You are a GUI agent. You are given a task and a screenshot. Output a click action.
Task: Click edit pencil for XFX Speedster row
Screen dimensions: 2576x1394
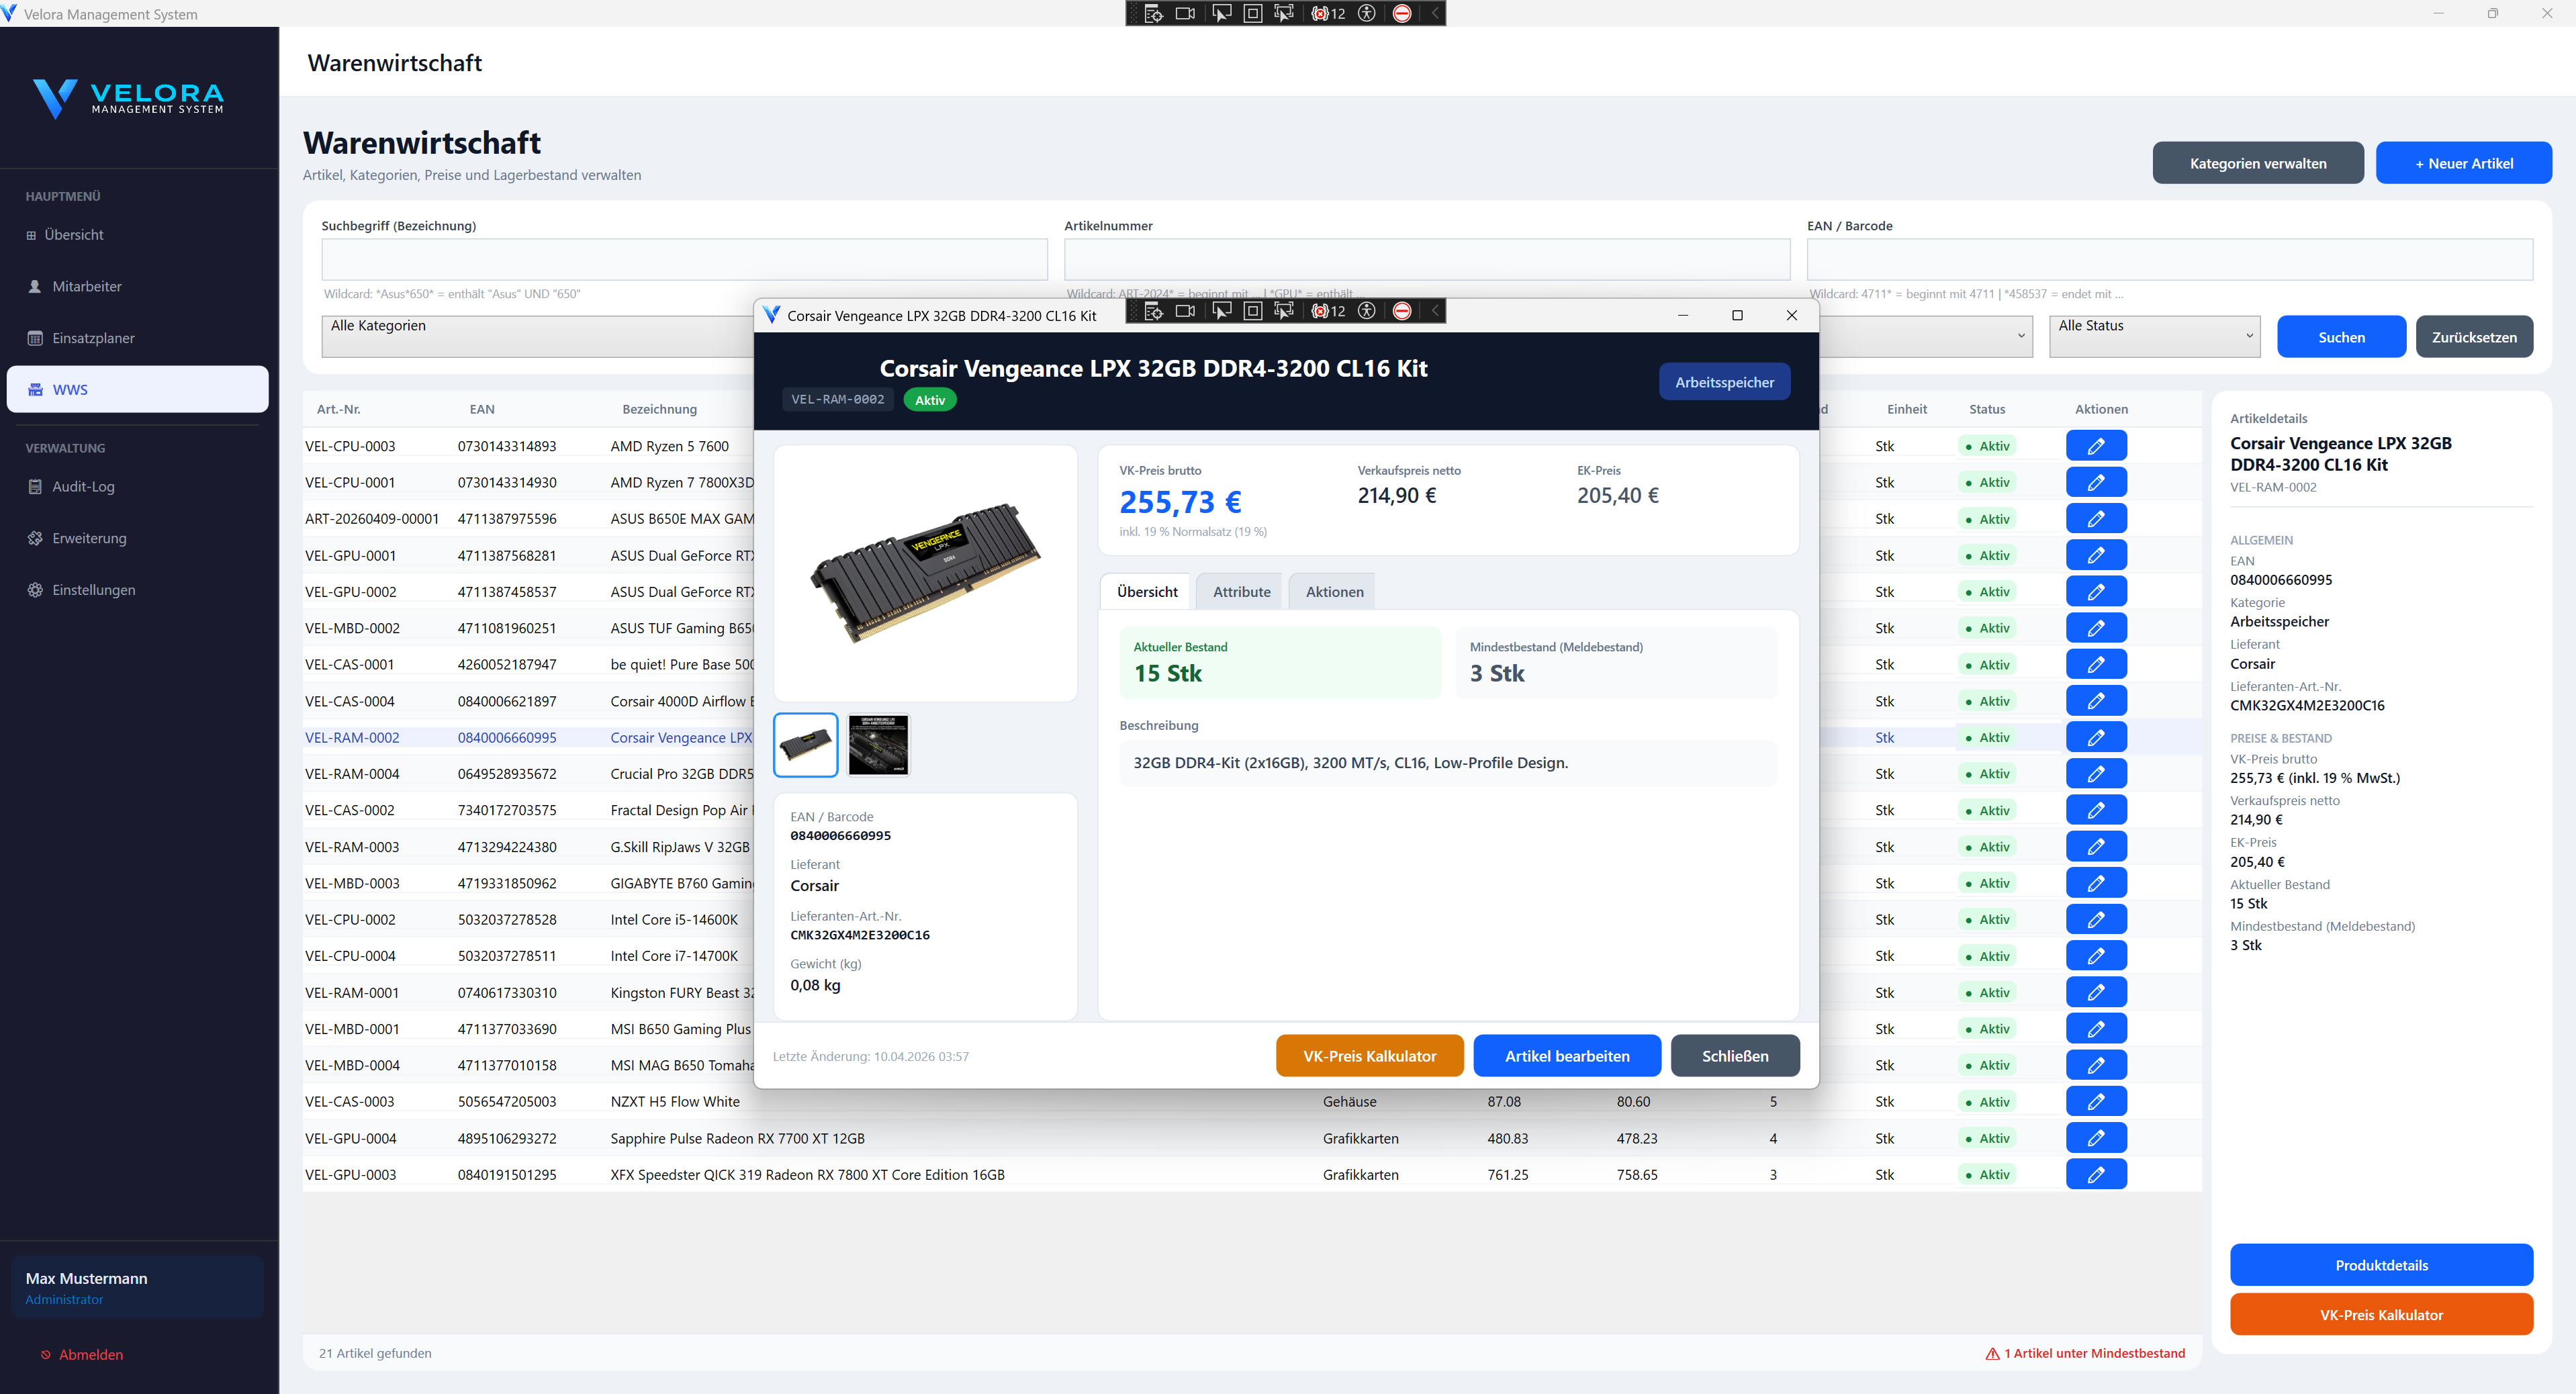[x=2095, y=1174]
